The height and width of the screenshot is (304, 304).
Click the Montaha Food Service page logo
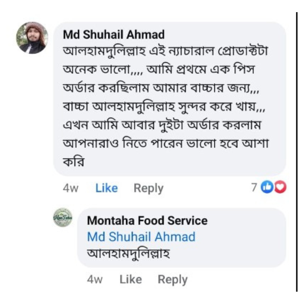coord(63,218)
